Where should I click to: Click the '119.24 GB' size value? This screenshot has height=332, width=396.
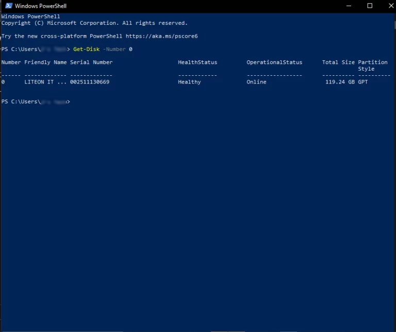pos(340,82)
